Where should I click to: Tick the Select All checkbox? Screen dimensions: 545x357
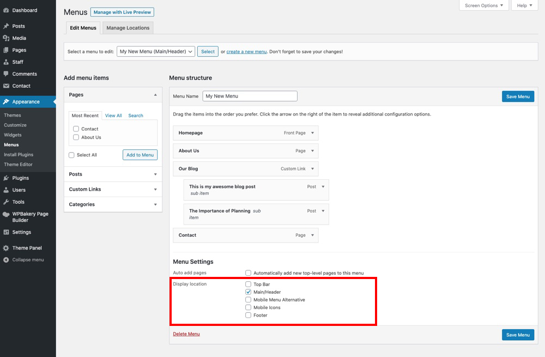coord(71,155)
